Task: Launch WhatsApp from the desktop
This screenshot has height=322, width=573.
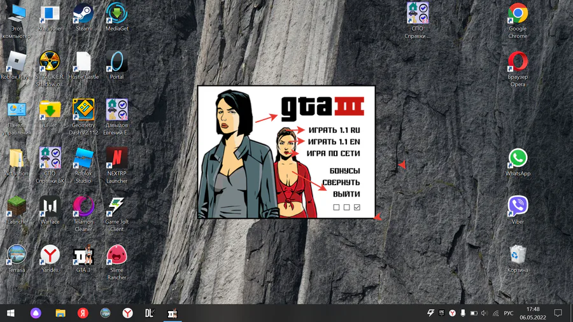Action: point(518,162)
